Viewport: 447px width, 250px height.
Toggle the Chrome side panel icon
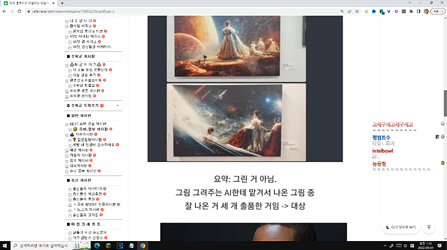pyautogui.click(x=419, y=11)
